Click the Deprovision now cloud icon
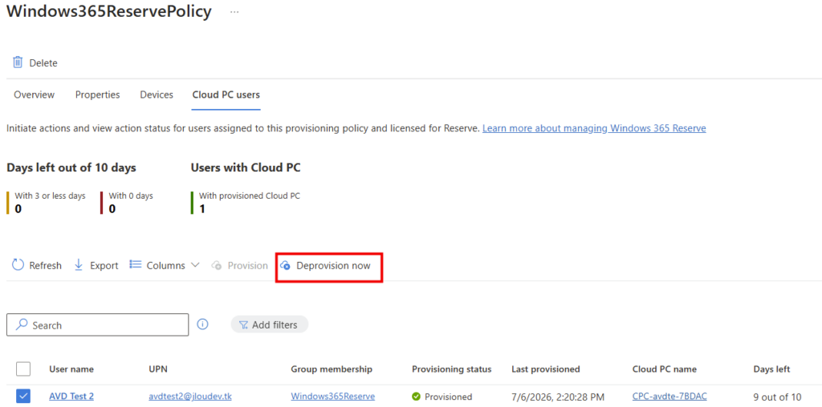Image resolution: width=822 pixels, height=407 pixels. tap(285, 266)
